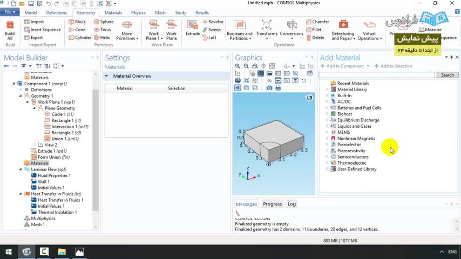This screenshot has height=259, width=461.
Task: Expand the Built-In materials node
Action: point(327,96)
